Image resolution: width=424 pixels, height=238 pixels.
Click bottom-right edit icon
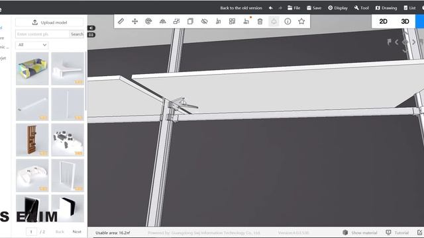[419, 232]
